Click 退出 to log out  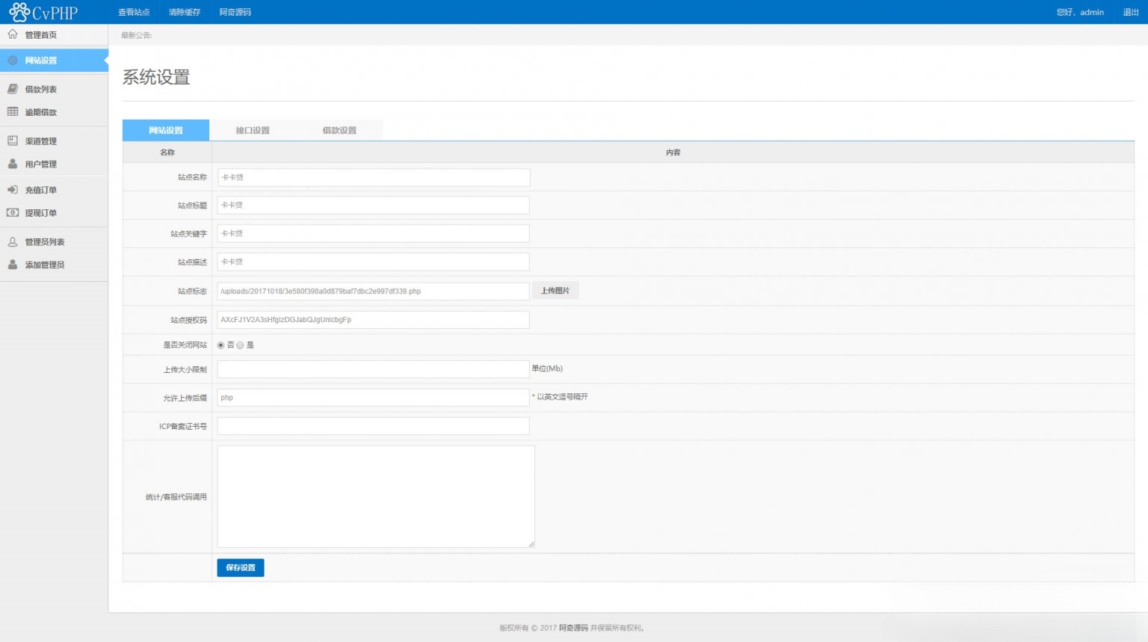(1131, 12)
